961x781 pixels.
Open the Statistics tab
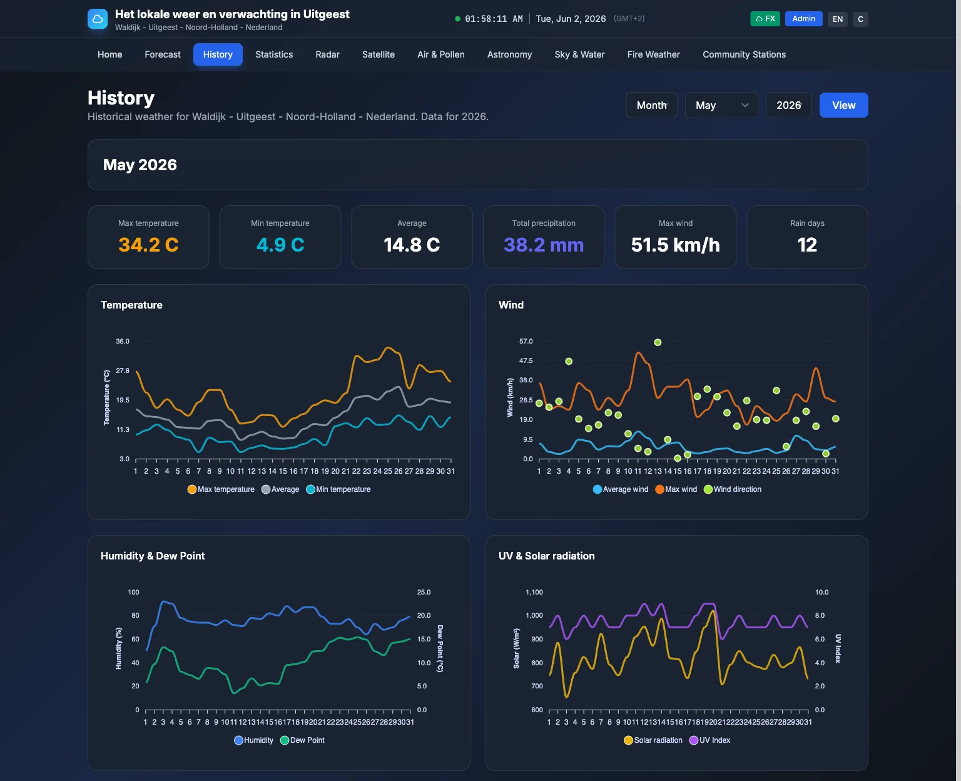click(x=274, y=54)
